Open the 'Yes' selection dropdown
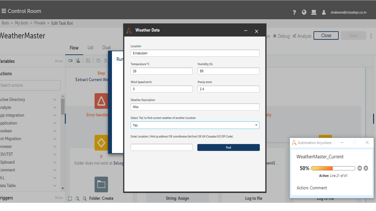The width and height of the screenshot is (376, 211). (195, 125)
